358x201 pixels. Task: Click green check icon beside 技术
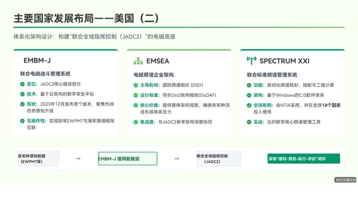pos(23,94)
